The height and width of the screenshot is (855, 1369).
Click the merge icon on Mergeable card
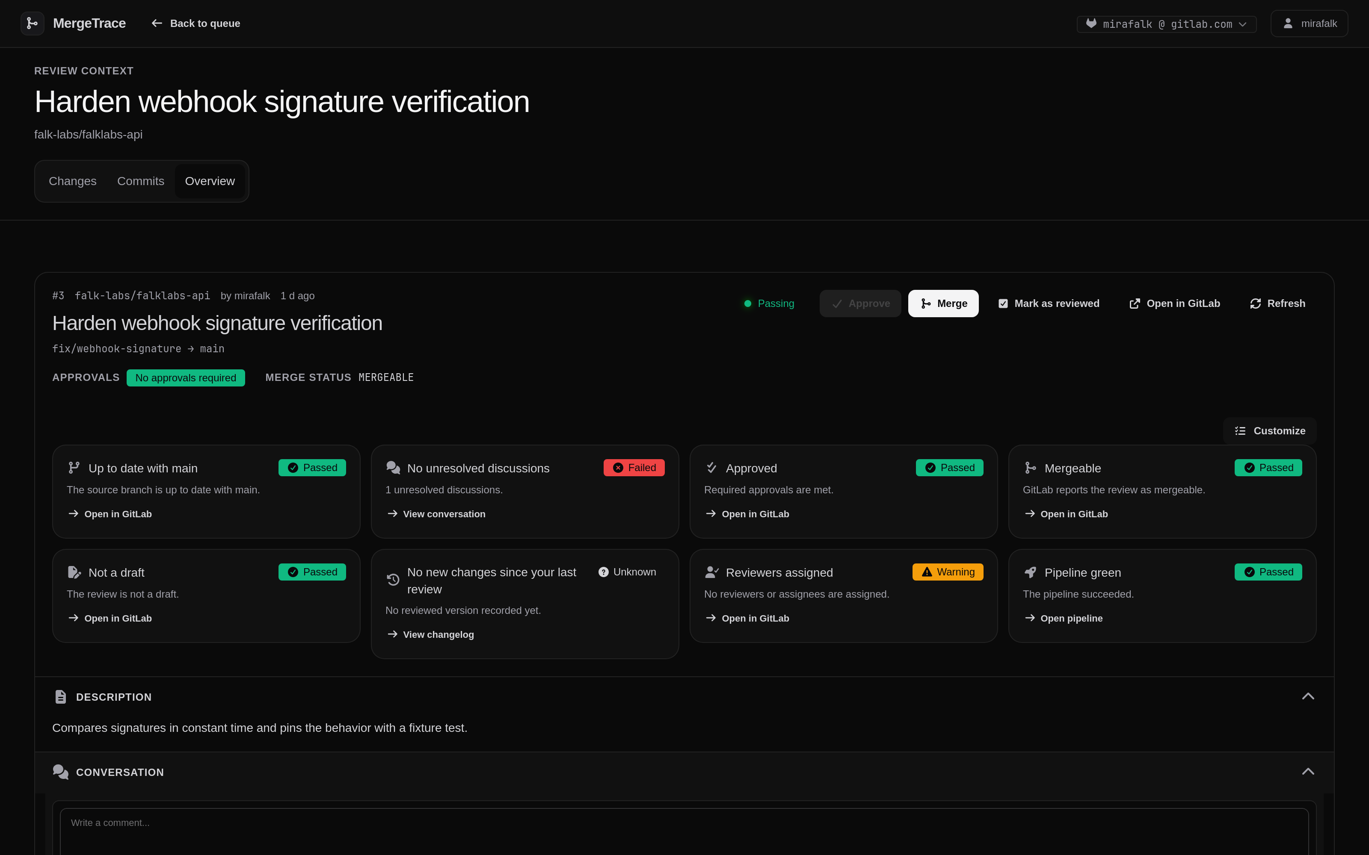click(x=1030, y=468)
